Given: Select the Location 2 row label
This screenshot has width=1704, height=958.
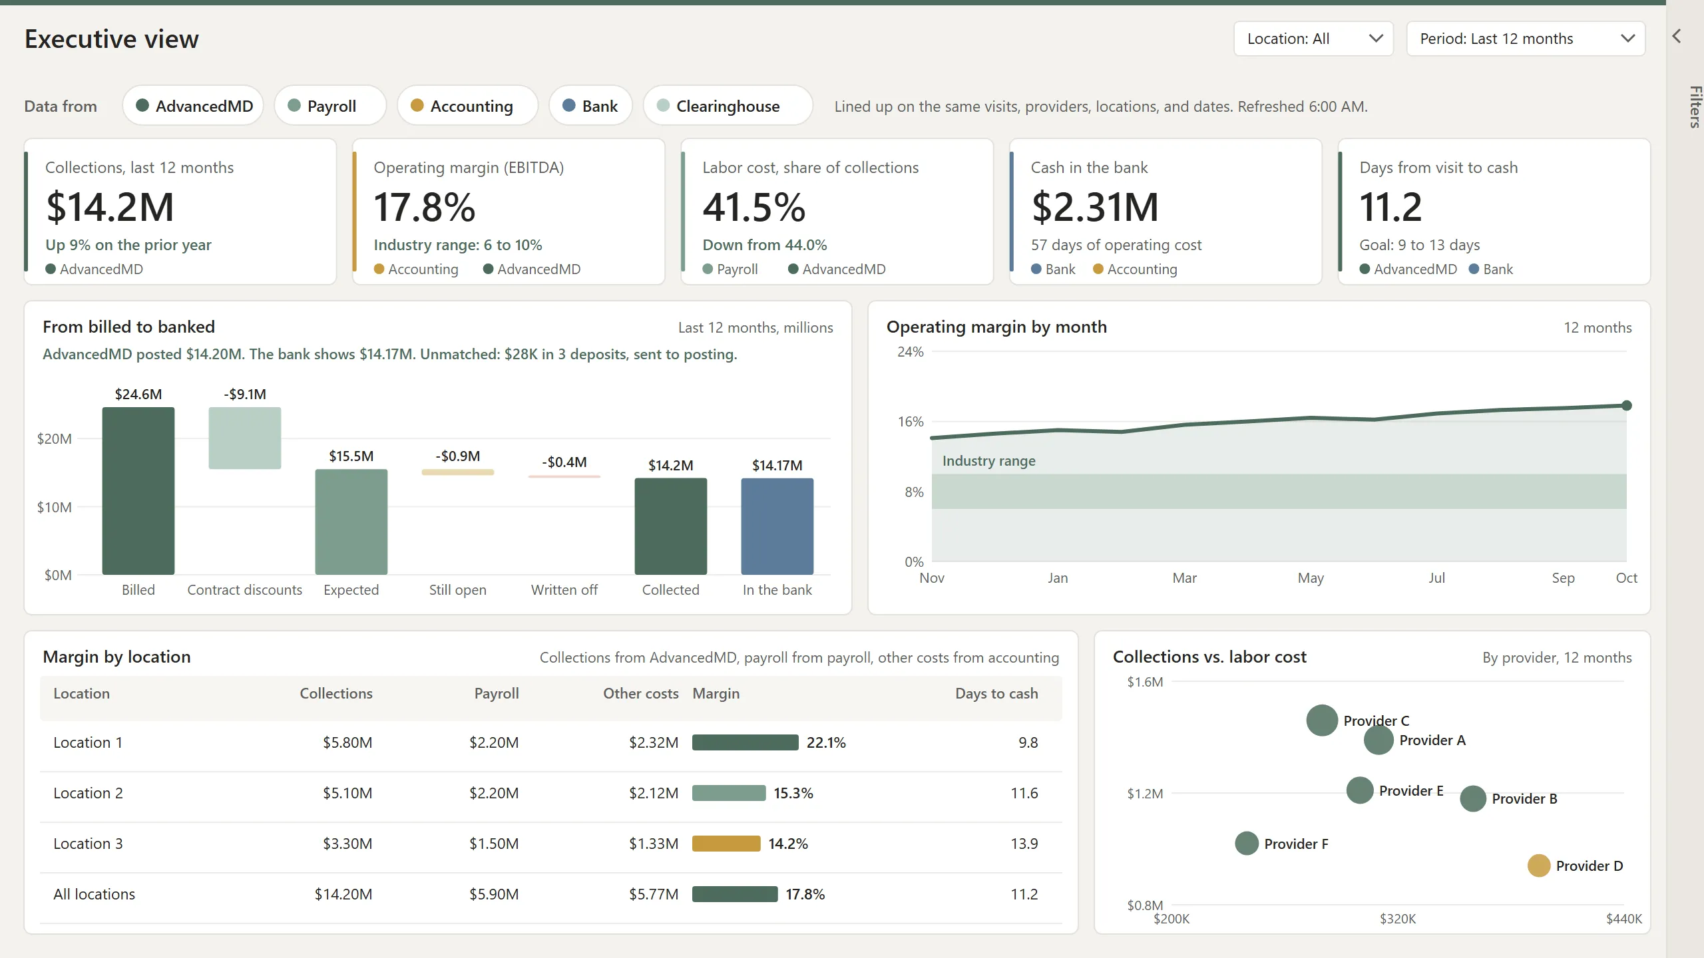Looking at the screenshot, I should click(88, 793).
